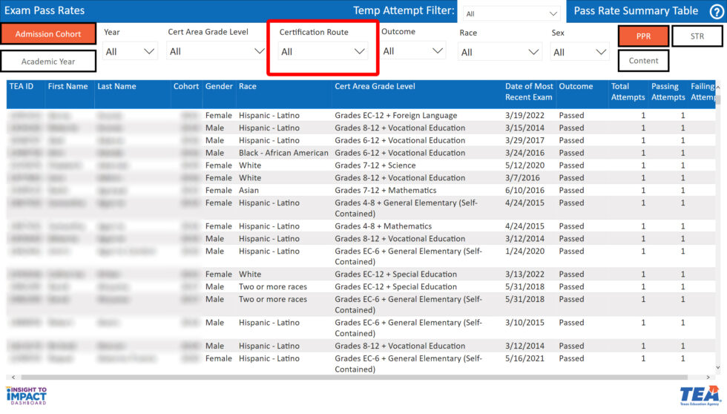Sort by Cert Area Grade Level header
The height and width of the screenshot is (414, 727).
pos(375,86)
